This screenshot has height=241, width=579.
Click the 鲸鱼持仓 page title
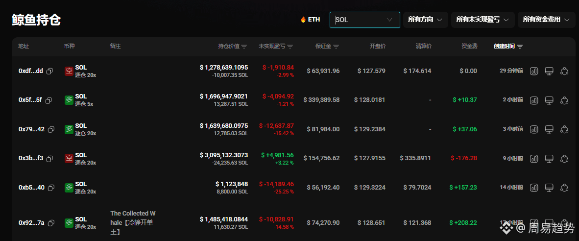click(x=36, y=20)
